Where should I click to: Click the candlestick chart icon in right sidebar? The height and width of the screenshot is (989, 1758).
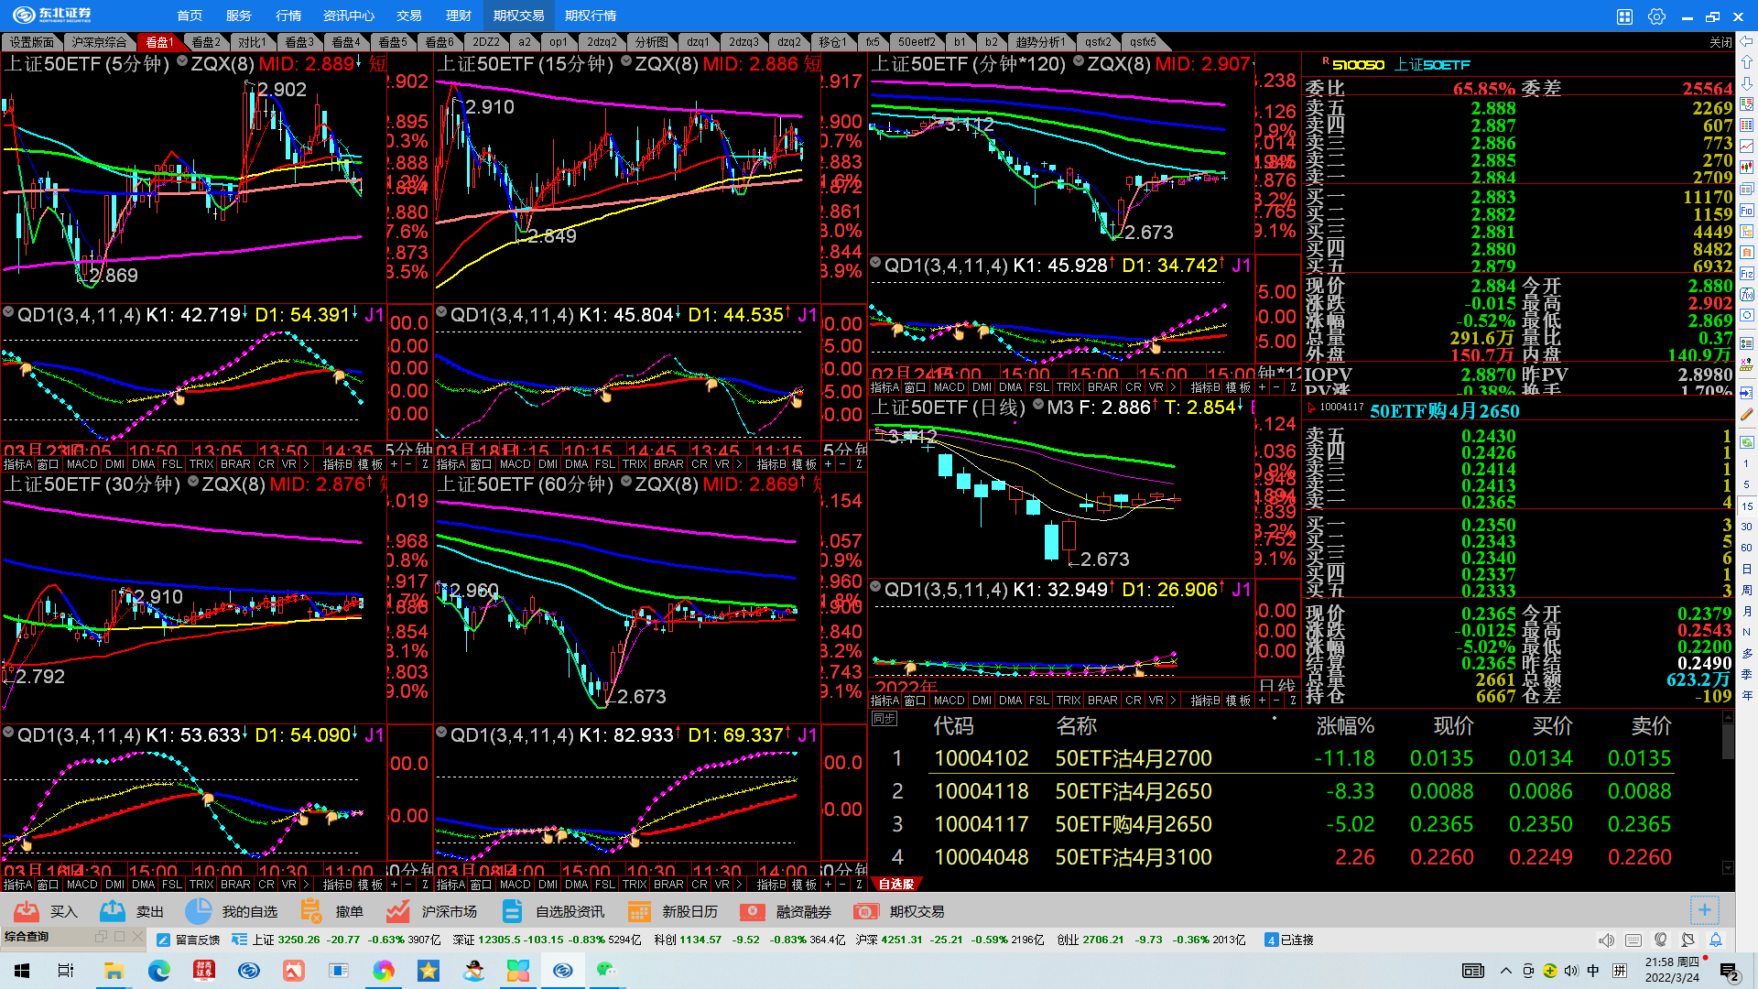point(1746,167)
